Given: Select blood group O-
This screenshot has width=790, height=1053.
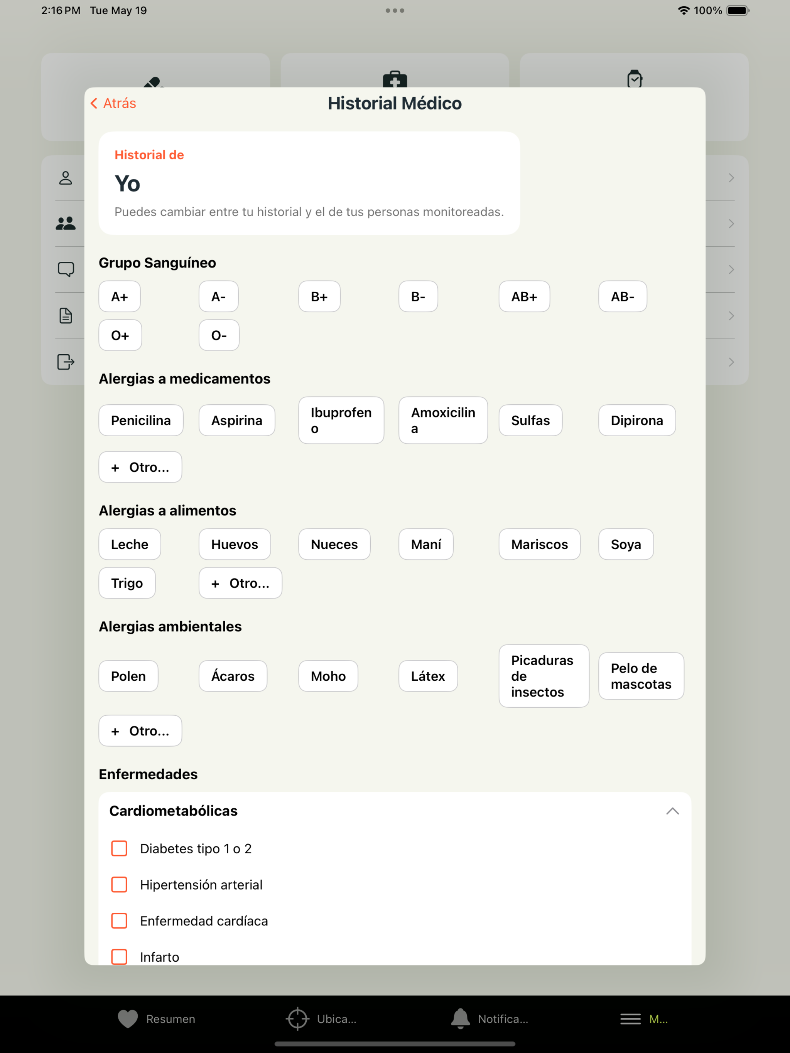Looking at the screenshot, I should pyautogui.click(x=219, y=336).
